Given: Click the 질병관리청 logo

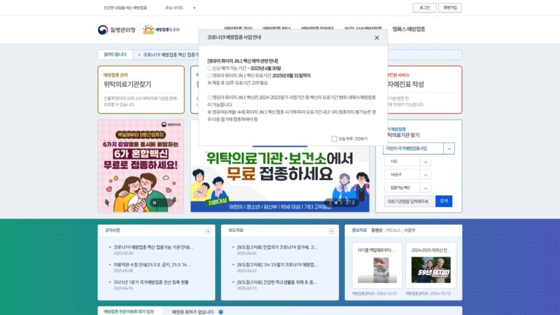Looking at the screenshot, I should pos(117,30).
